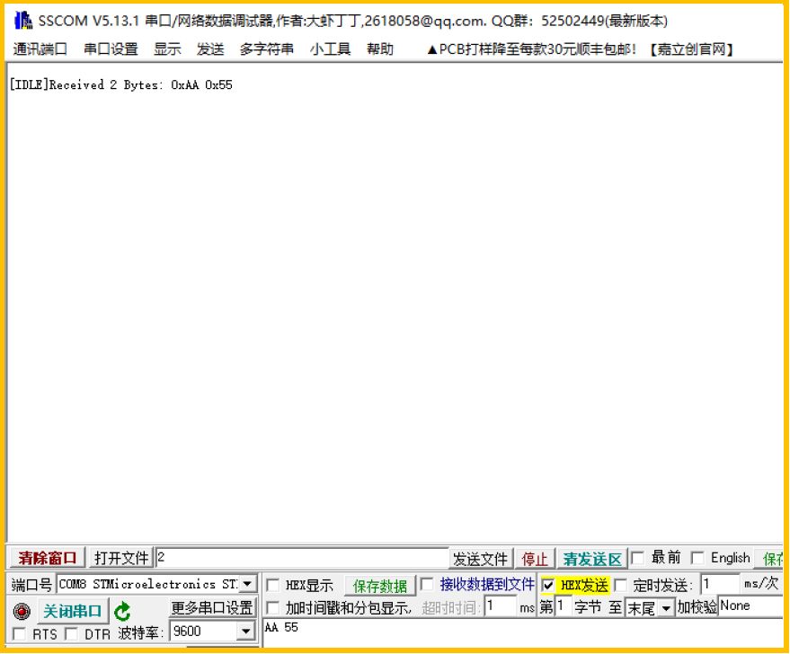Toggle the DTR checkbox

72,634
